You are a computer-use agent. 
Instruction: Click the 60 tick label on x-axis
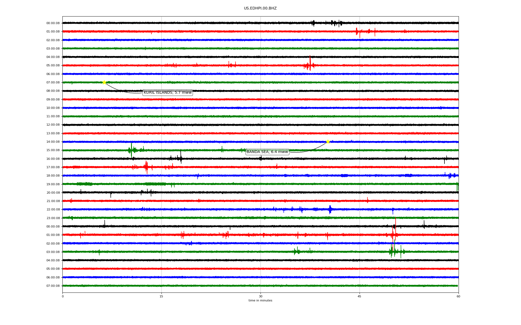point(458,296)
